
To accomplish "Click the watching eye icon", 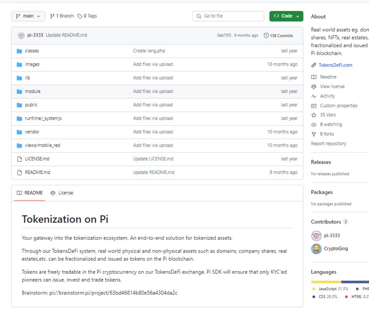I will coord(314,125).
